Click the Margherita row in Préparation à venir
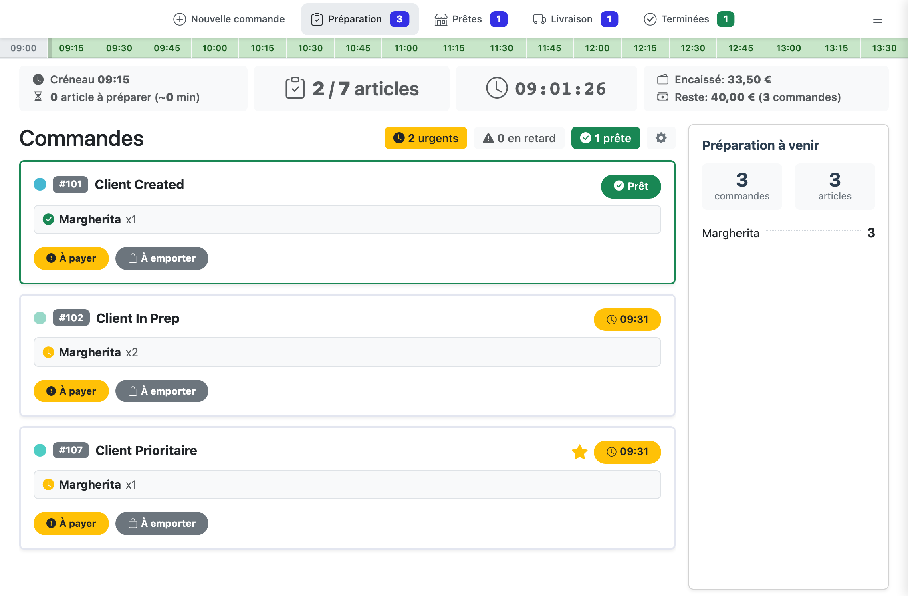 point(788,233)
